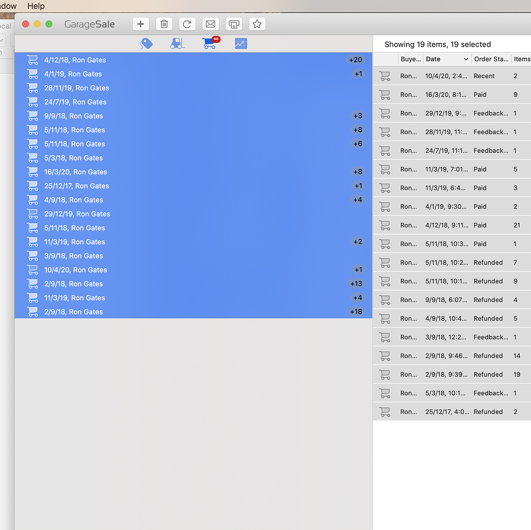Select the shopping cart orders mode icon
Image resolution: width=531 pixels, height=530 pixels.
(x=211, y=43)
